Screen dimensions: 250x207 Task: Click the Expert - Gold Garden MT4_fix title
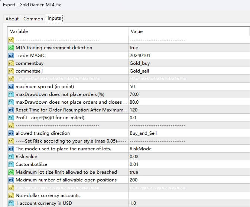click(32, 5)
